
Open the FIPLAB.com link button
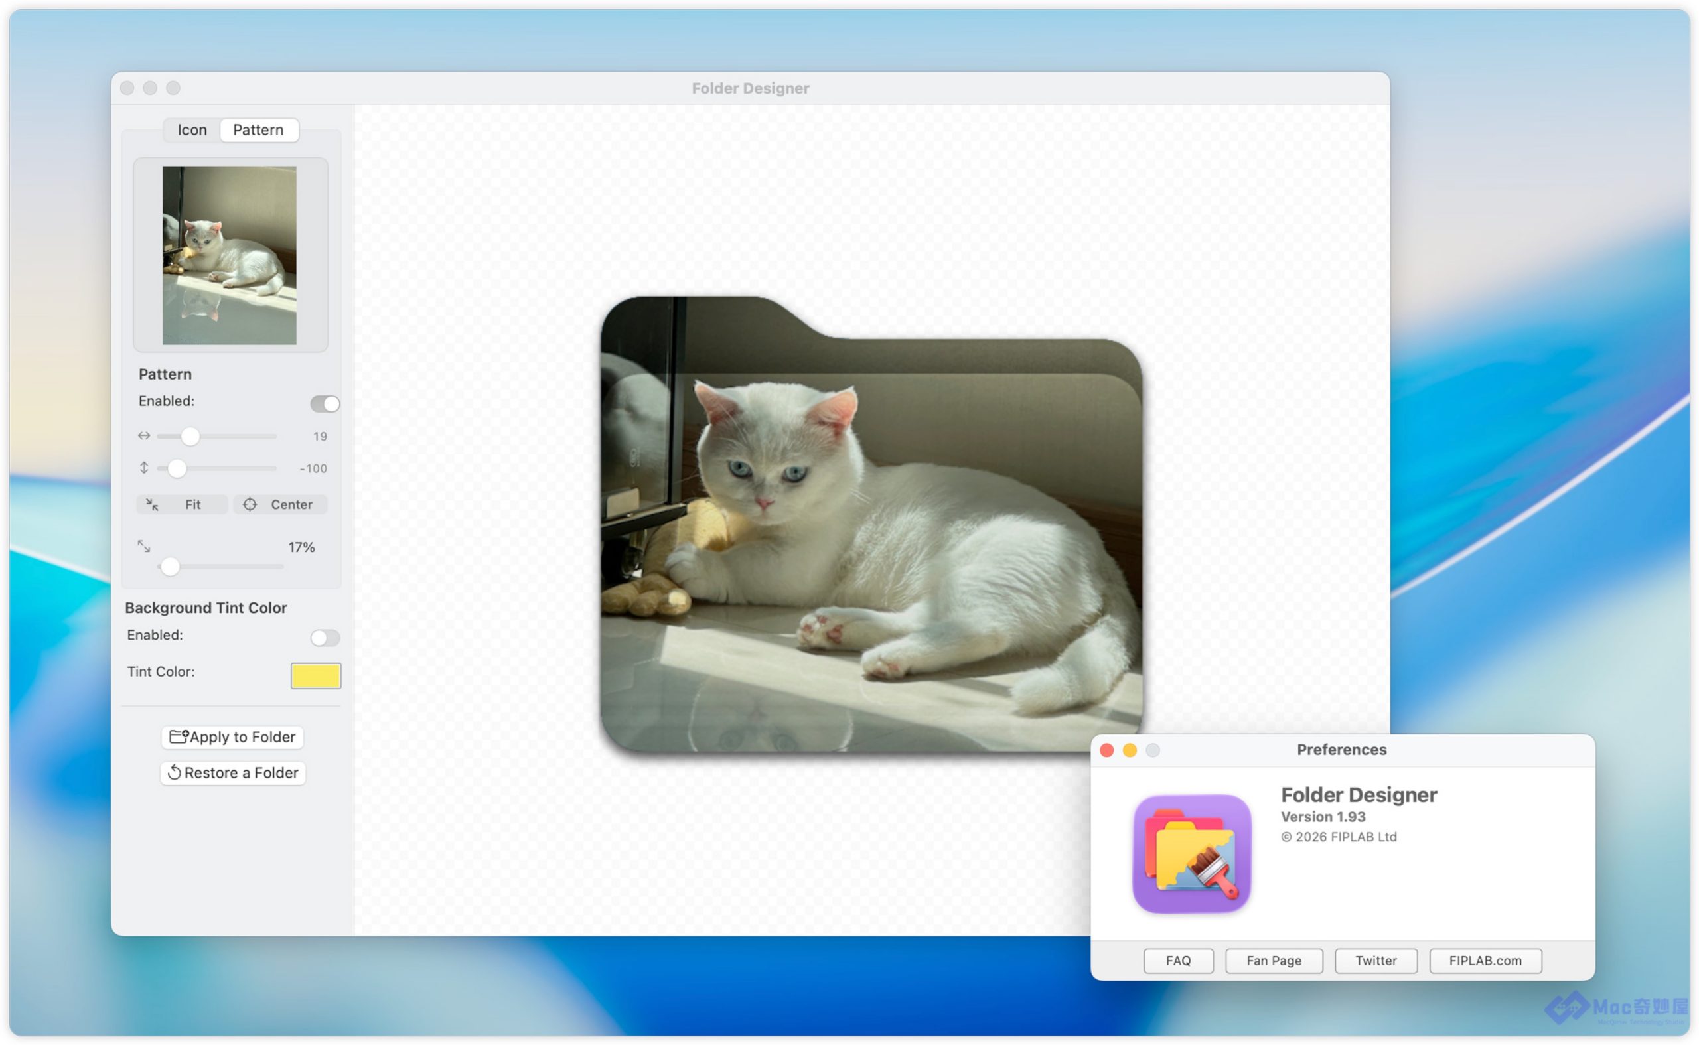coord(1485,961)
